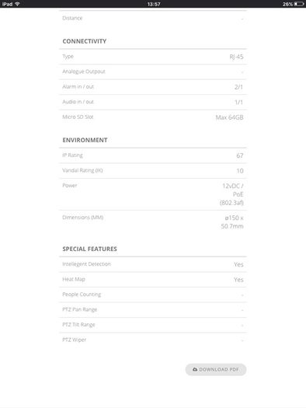Tap the Vandal Rating (IK) row

tap(153, 171)
